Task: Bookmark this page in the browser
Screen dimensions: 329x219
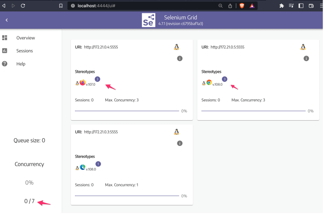Action: (61, 6)
